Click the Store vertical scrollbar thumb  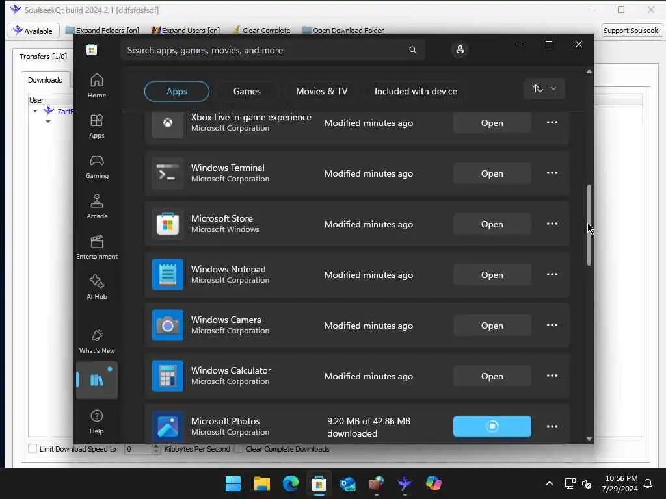pos(589,225)
